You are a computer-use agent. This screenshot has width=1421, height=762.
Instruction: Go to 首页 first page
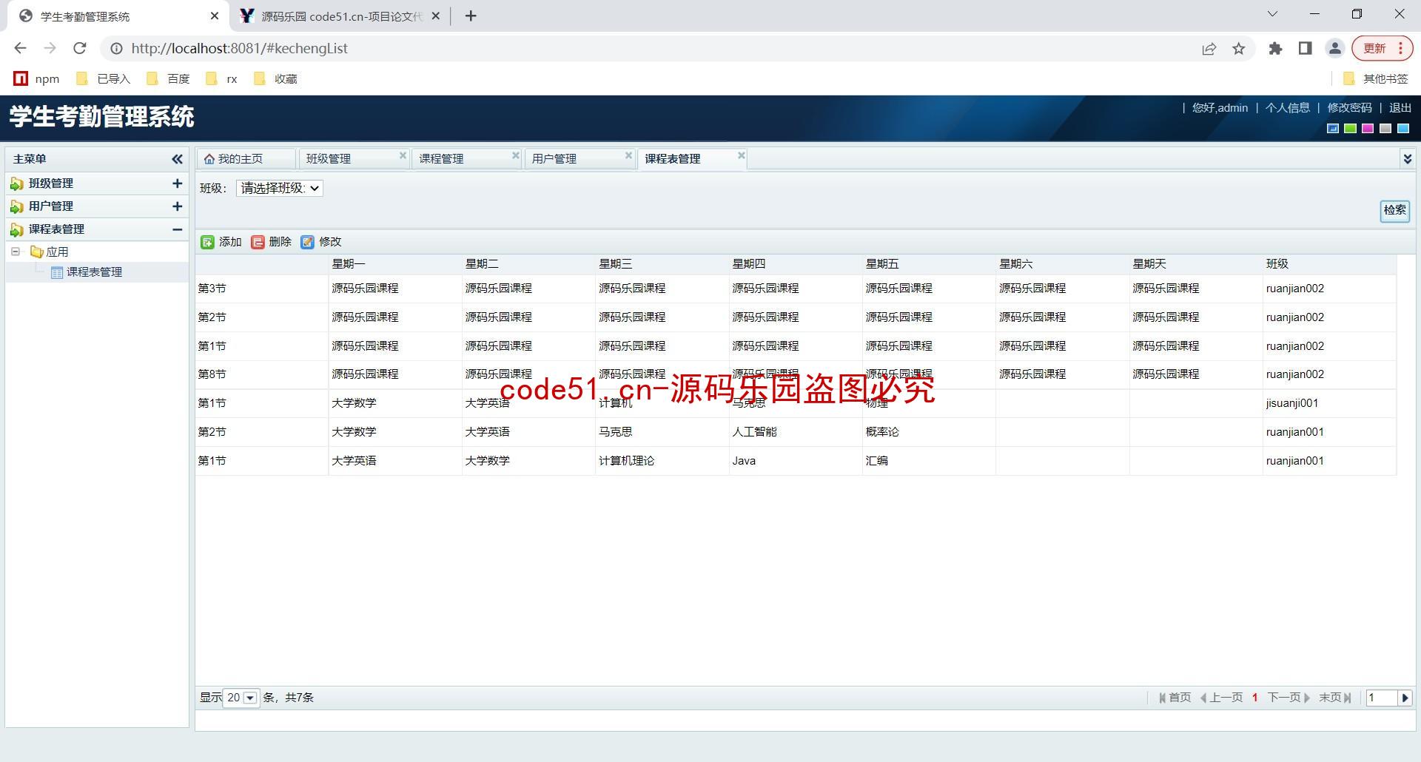(1175, 698)
